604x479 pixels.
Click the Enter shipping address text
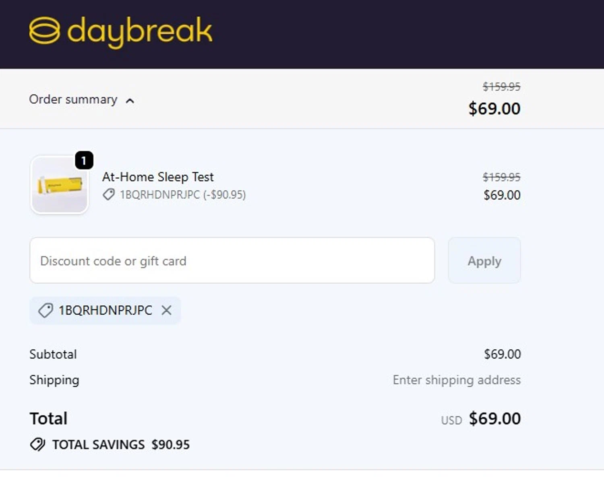click(457, 380)
